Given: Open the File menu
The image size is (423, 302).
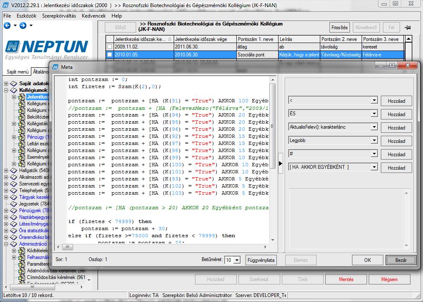Looking at the screenshot, I should (x=7, y=16).
